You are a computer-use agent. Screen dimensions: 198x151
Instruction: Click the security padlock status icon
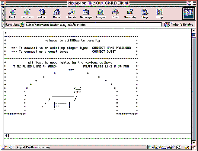[x=4, y=147]
